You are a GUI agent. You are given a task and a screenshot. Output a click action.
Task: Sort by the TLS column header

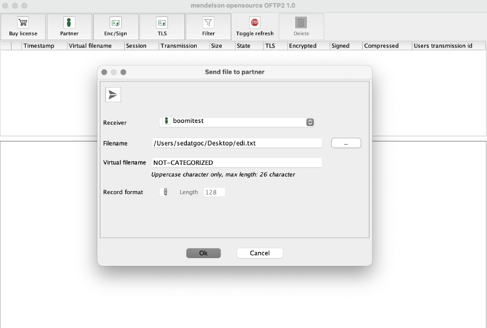(276, 46)
